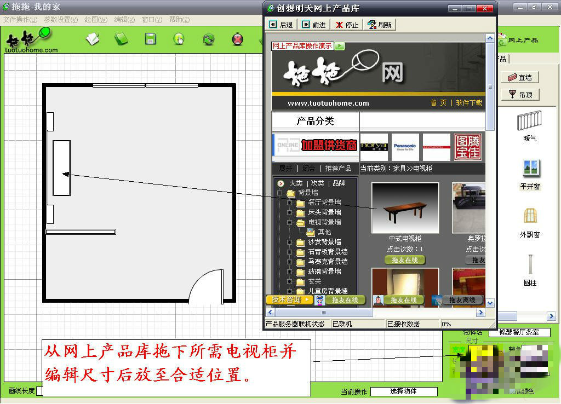Open the 绘图(W) menu
Screen dimensions: 561x404
[x=96, y=20]
